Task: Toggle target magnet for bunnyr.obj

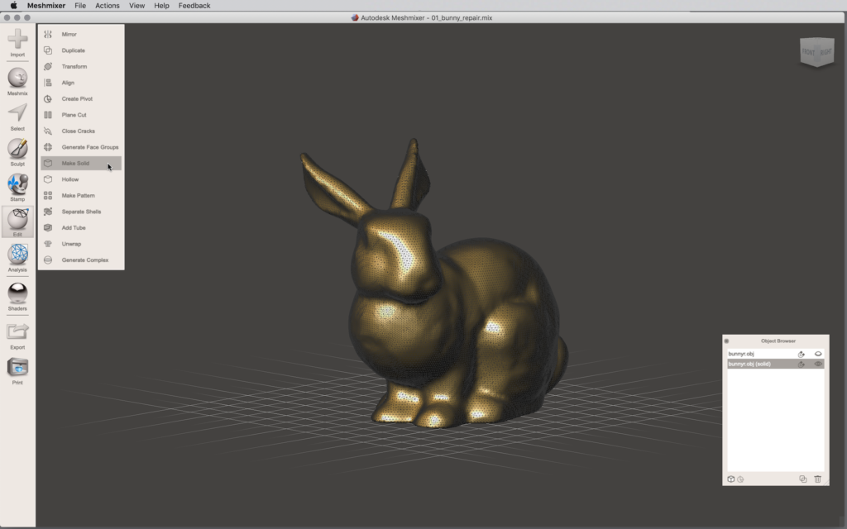Action: tap(801, 354)
